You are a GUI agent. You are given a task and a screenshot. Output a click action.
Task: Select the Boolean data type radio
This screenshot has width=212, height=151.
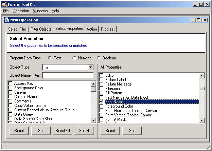pos(99,58)
